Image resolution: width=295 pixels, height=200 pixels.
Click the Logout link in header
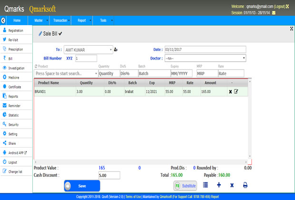pyautogui.click(x=280, y=7)
